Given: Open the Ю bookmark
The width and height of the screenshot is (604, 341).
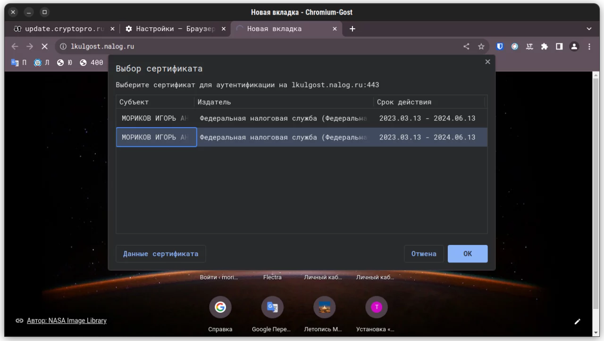Looking at the screenshot, I should 65,62.
